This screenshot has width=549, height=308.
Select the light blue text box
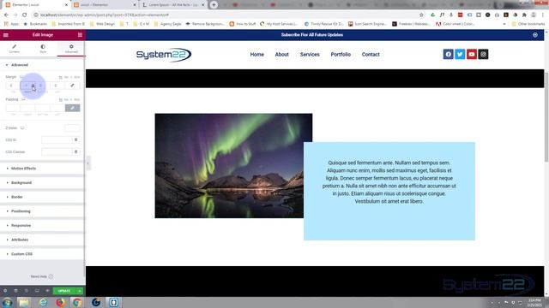coord(389,191)
